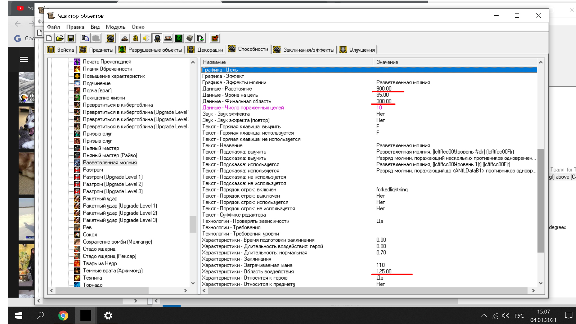Open the Import Manager toolbar icon
The width and height of the screenshot is (576, 324).
click(200, 38)
